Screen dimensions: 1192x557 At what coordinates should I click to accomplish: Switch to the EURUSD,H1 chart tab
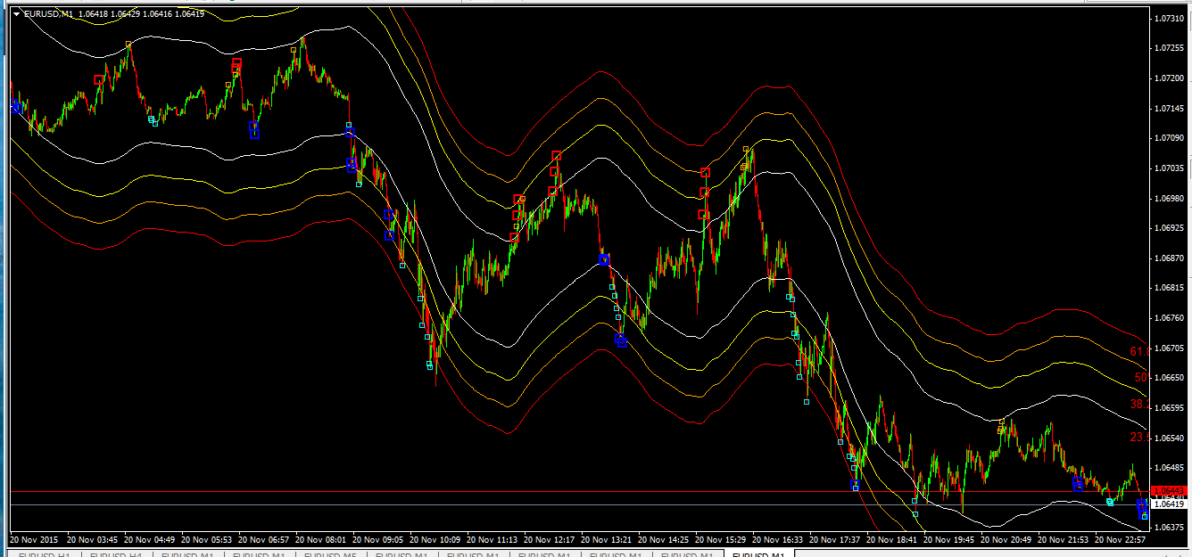[46, 553]
